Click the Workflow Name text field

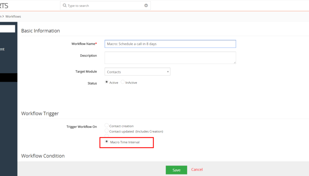[170, 44]
